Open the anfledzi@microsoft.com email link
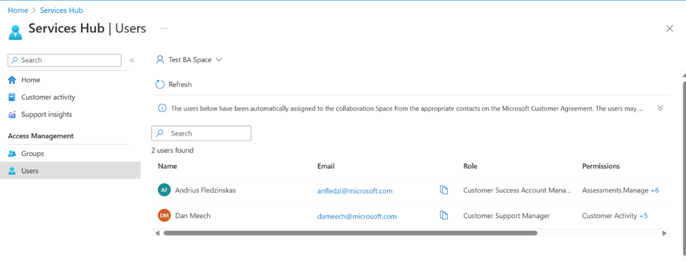The width and height of the screenshot is (686, 261). (x=355, y=191)
